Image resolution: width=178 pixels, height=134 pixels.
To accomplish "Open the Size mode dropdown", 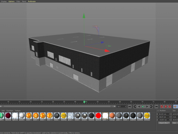I will click(x=175, y=123).
